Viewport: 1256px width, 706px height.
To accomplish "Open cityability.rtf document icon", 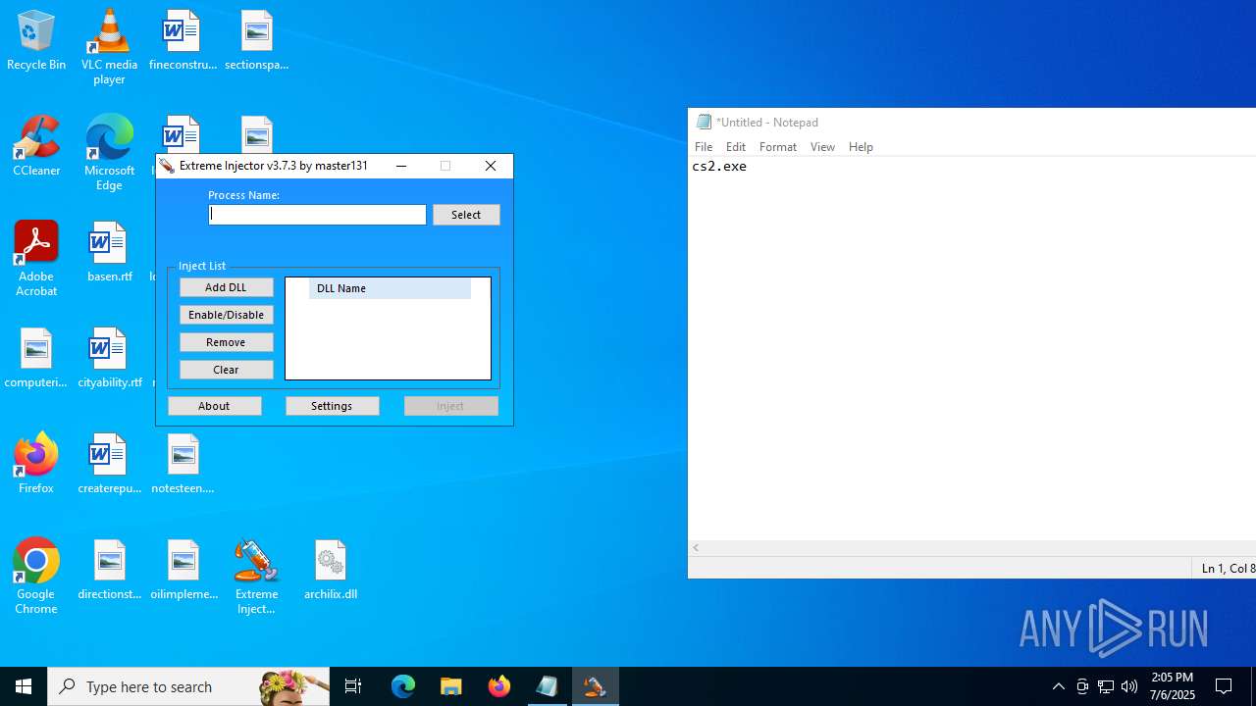I will [x=109, y=358].
